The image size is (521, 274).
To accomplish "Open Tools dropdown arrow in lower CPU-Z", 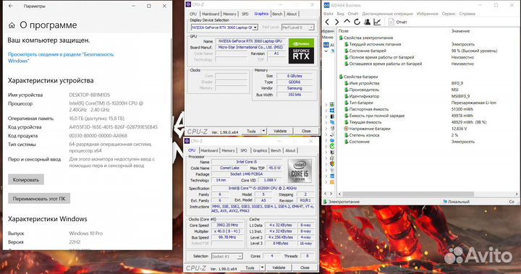I will [x=262, y=267].
